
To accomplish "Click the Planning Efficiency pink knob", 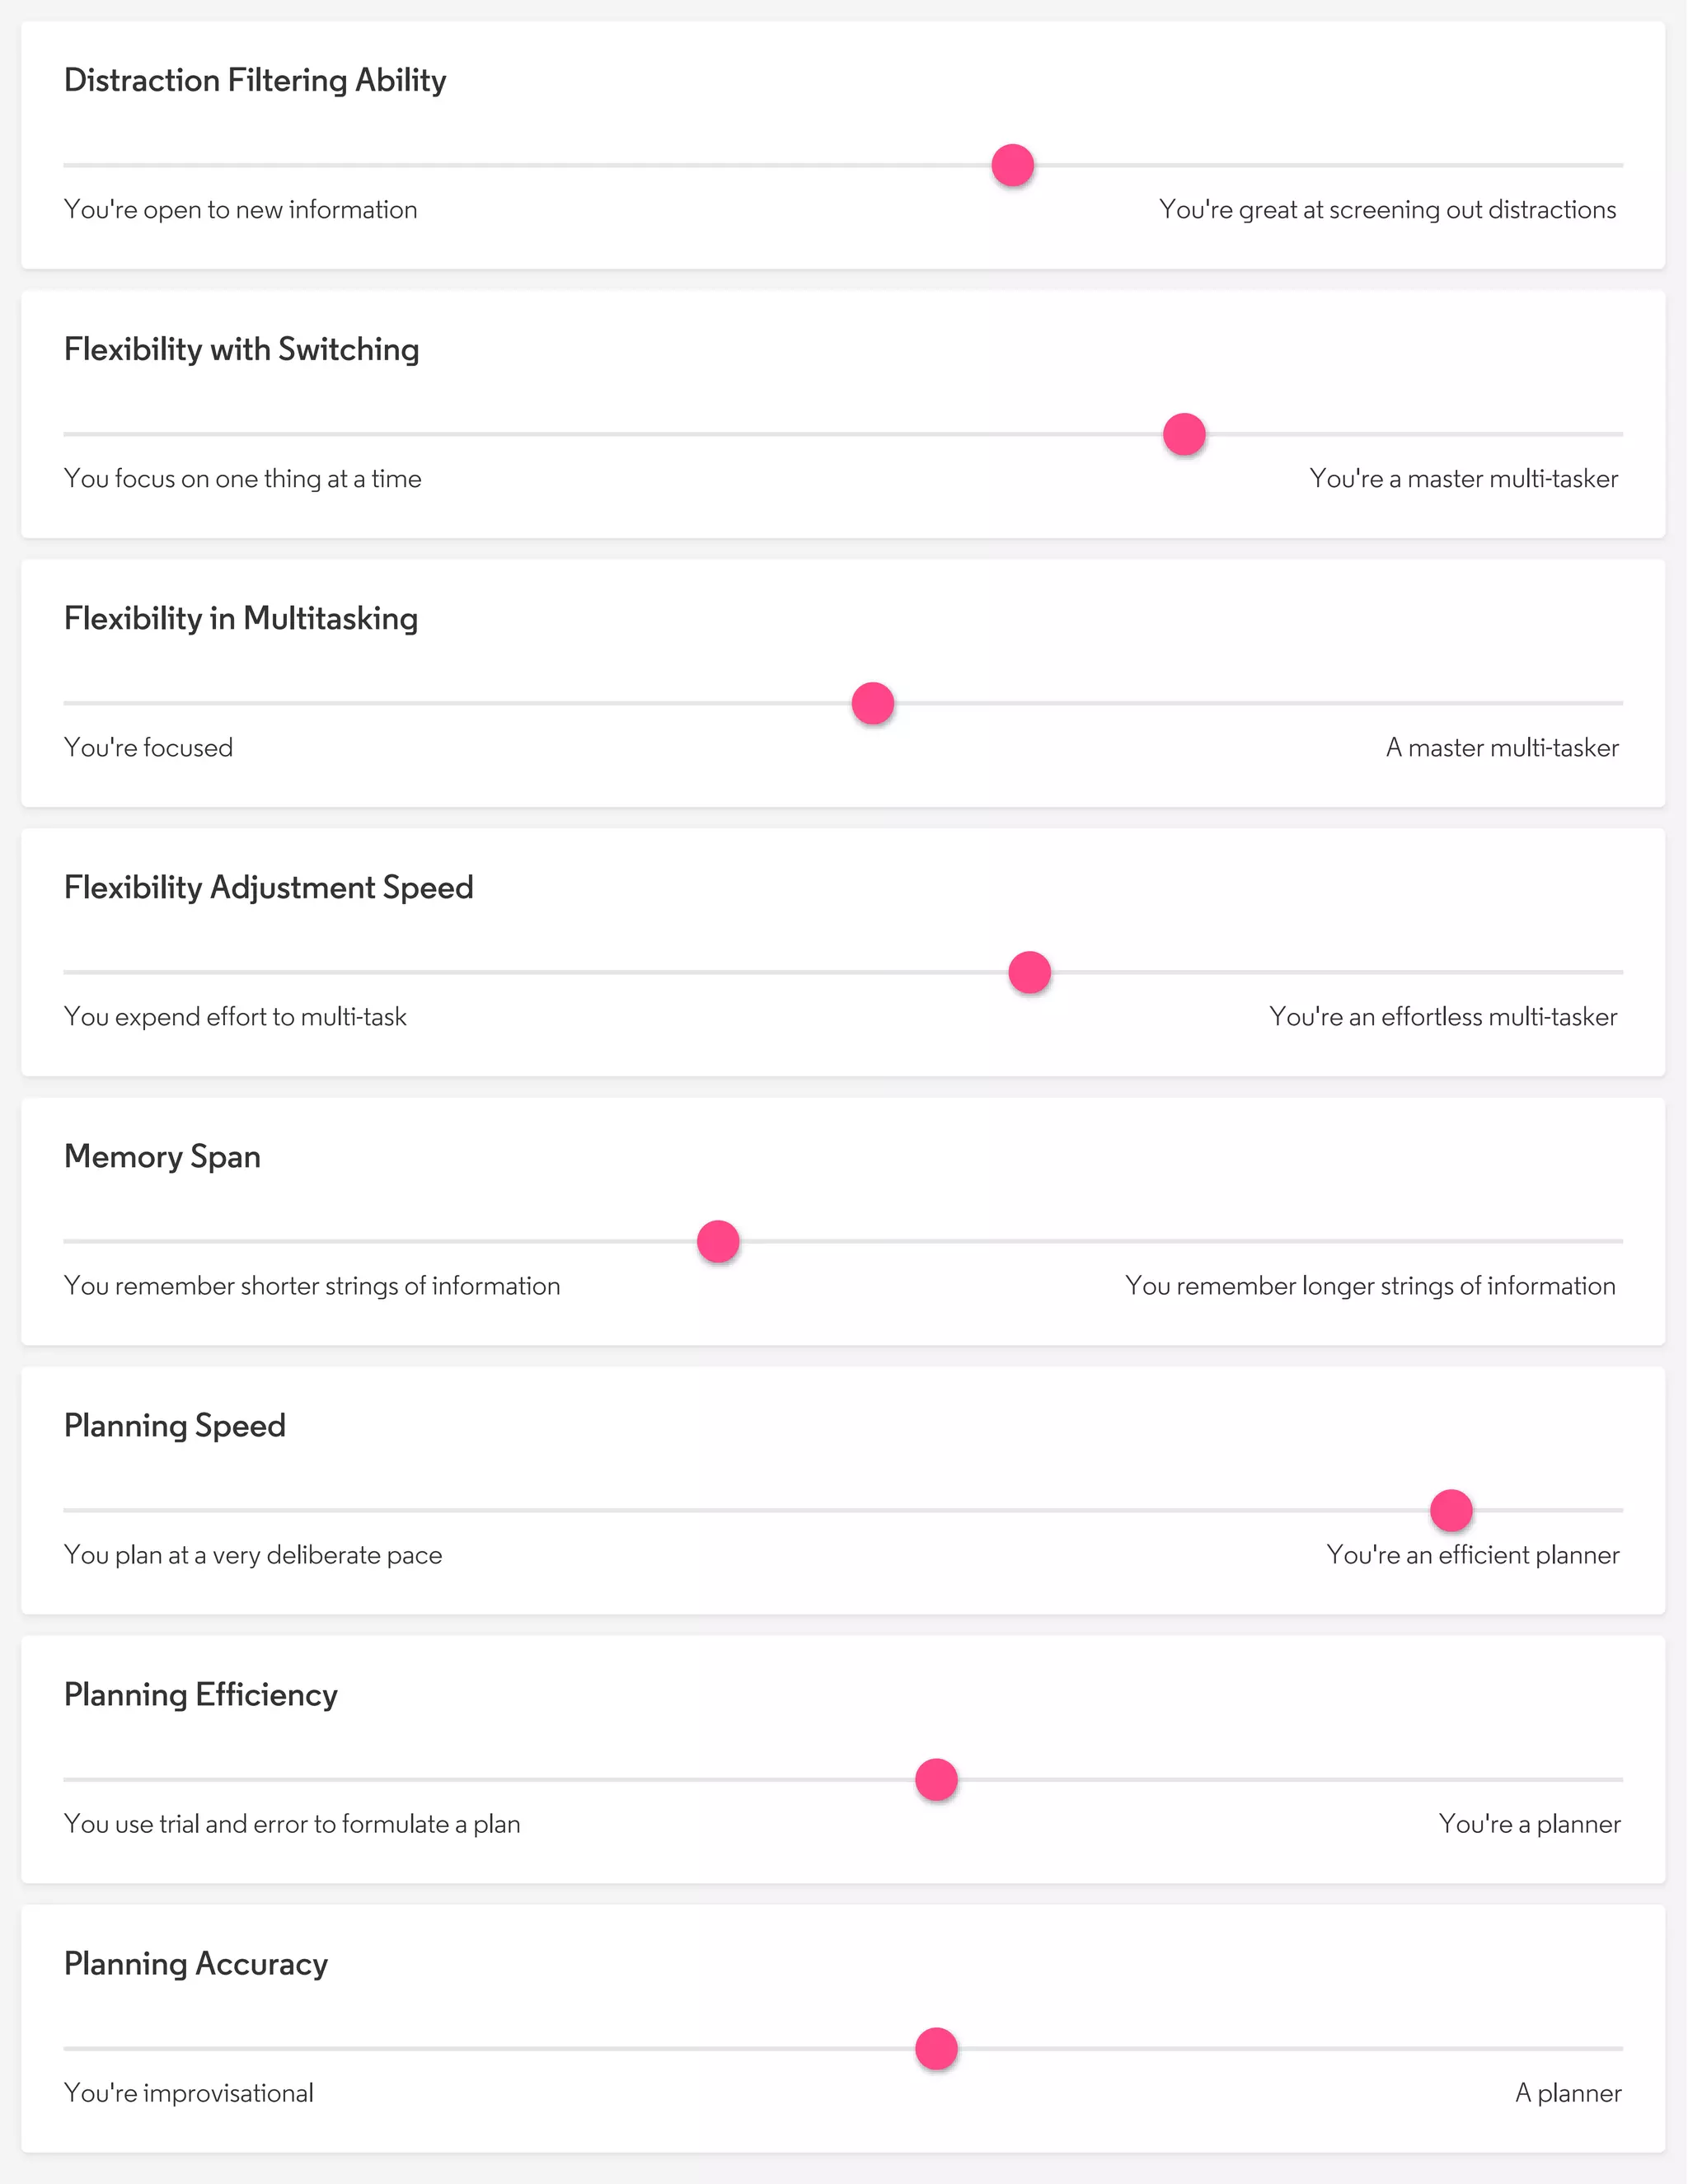I will tap(936, 1779).
